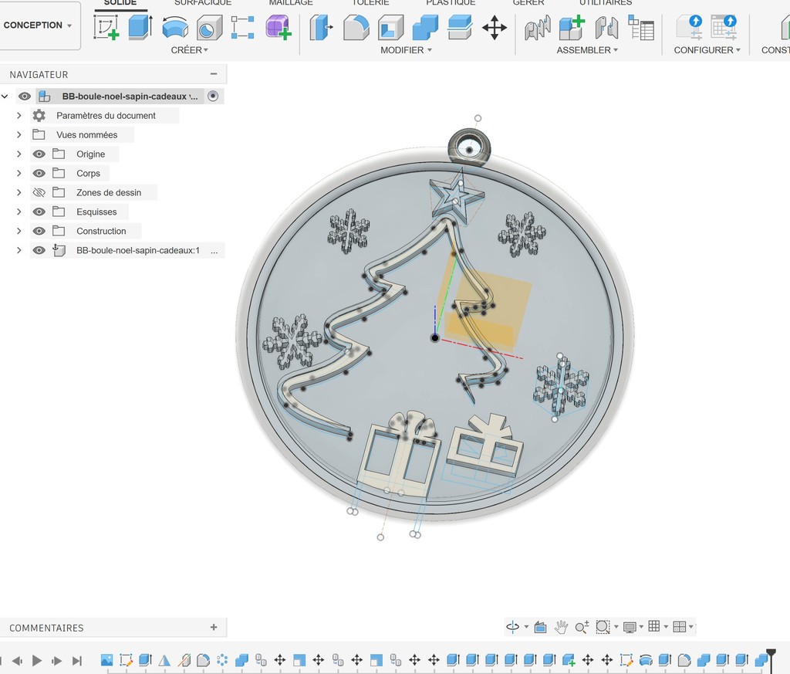The height and width of the screenshot is (674, 790).
Task: Collapse the NAVIGATEUR panel
Action: (214, 74)
